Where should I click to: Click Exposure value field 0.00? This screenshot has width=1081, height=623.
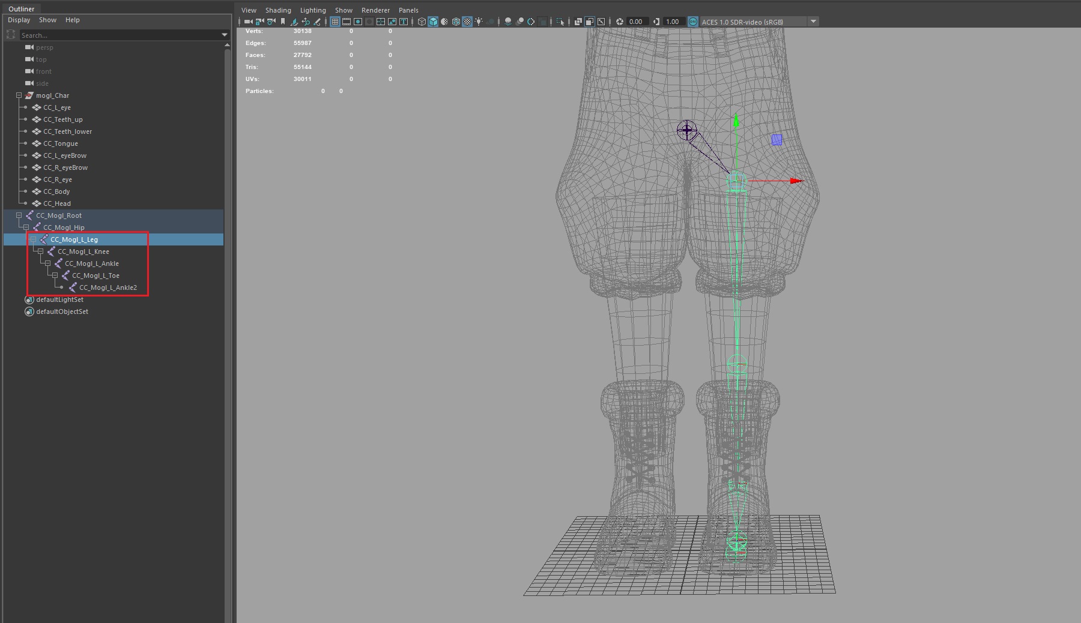[x=637, y=22]
